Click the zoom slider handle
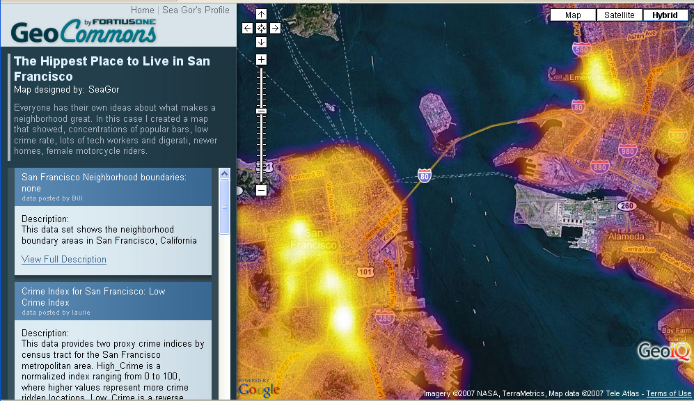The width and height of the screenshot is (694, 401). pyautogui.click(x=261, y=111)
